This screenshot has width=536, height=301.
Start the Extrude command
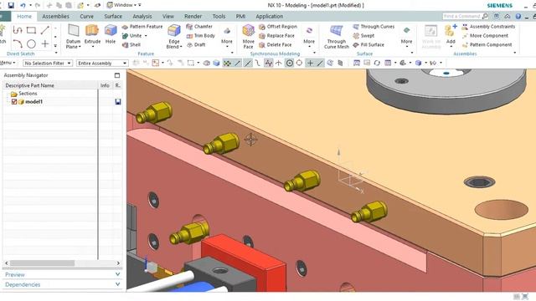click(92, 35)
